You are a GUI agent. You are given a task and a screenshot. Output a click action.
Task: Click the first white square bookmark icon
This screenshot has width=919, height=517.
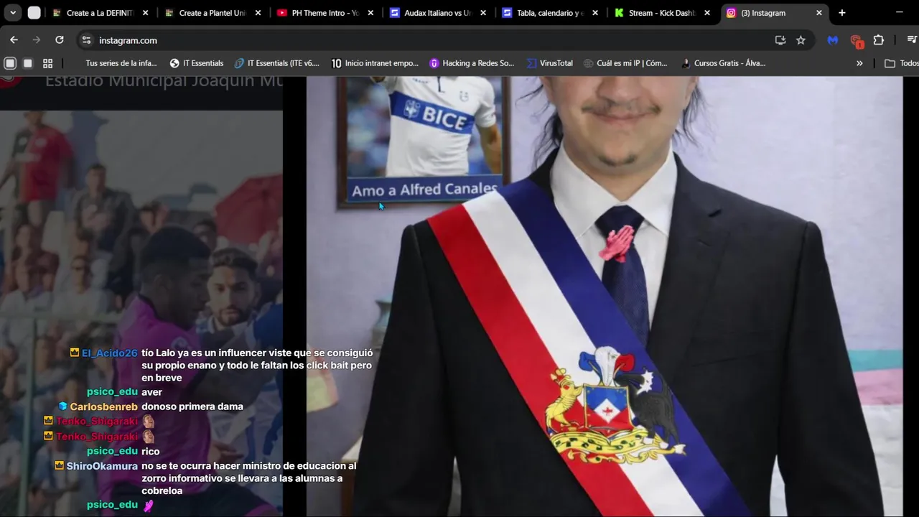(10, 63)
